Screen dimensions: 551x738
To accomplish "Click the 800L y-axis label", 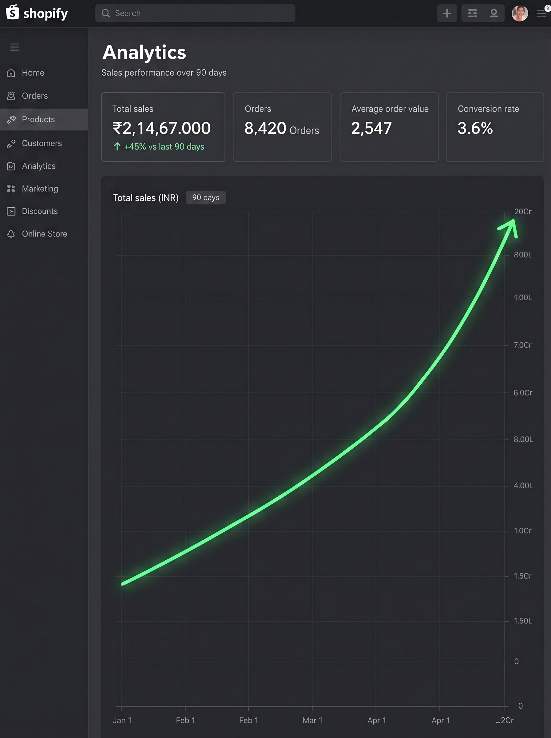I will (523, 255).
